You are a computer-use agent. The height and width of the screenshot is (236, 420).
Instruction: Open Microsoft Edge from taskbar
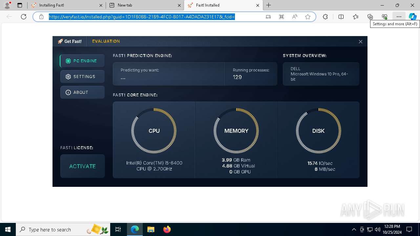135,229
